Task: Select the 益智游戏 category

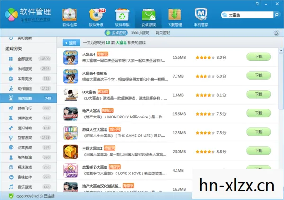Action: [28, 138]
